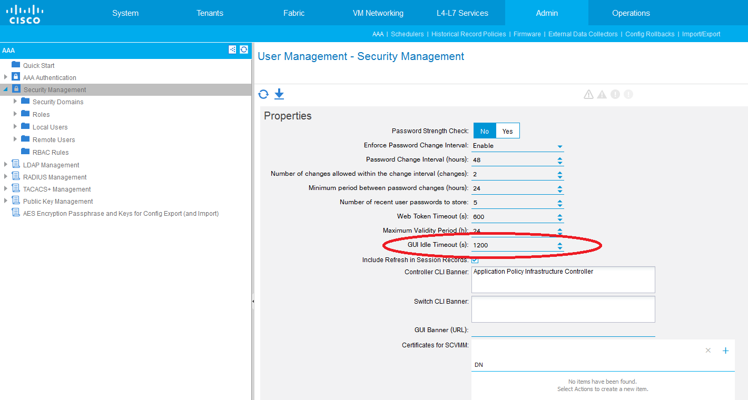Open the Tenants tab

tap(210, 13)
